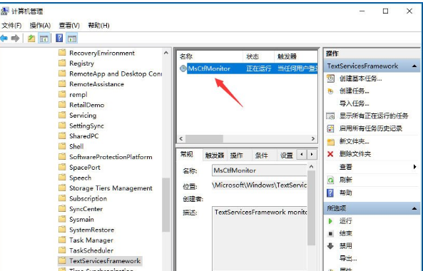Select the MsCtfMonitor task row
423x271 pixels.
coord(248,68)
